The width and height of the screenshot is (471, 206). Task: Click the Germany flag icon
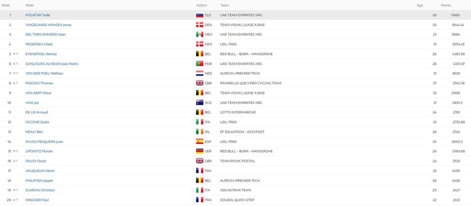tap(199, 151)
